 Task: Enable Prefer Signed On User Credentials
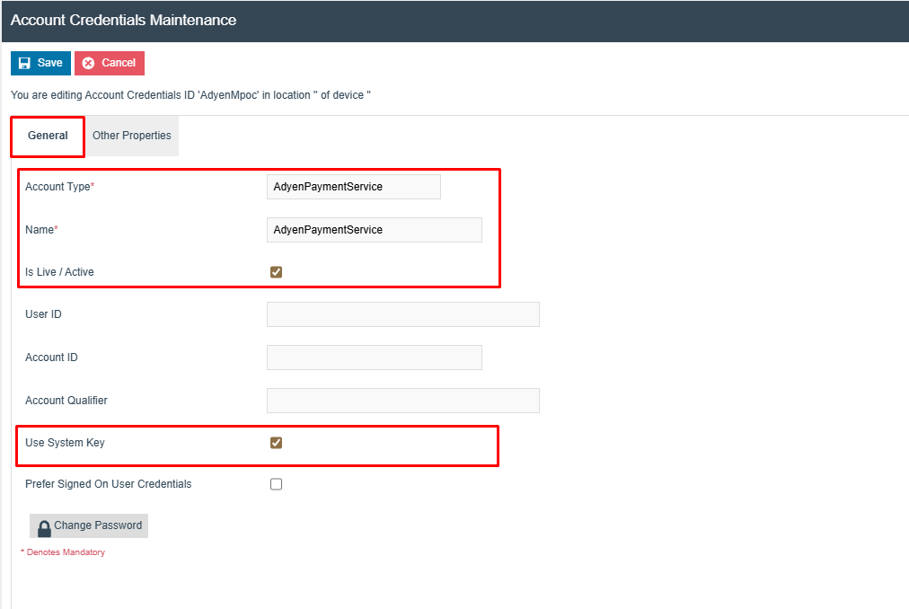coord(276,484)
